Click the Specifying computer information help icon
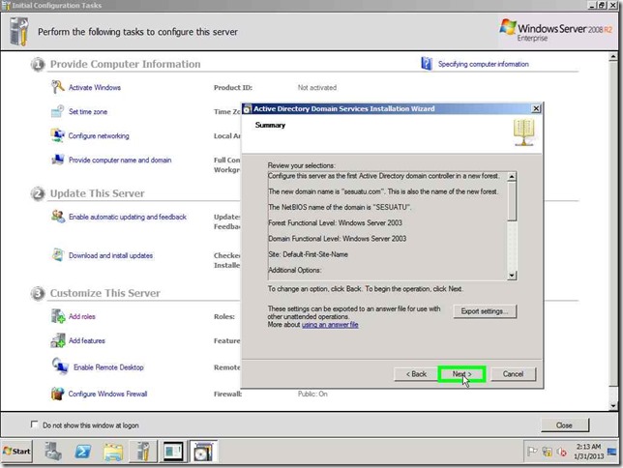This screenshot has height=468, width=623. (x=427, y=64)
